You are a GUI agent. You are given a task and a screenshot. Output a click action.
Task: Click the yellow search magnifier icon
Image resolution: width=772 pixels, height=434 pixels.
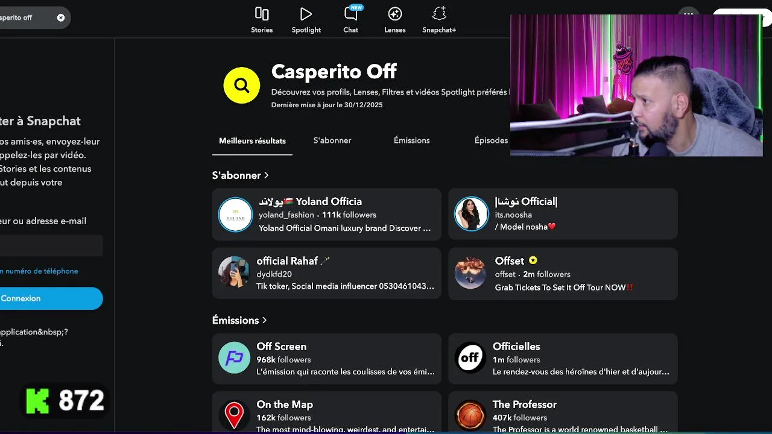pos(241,86)
